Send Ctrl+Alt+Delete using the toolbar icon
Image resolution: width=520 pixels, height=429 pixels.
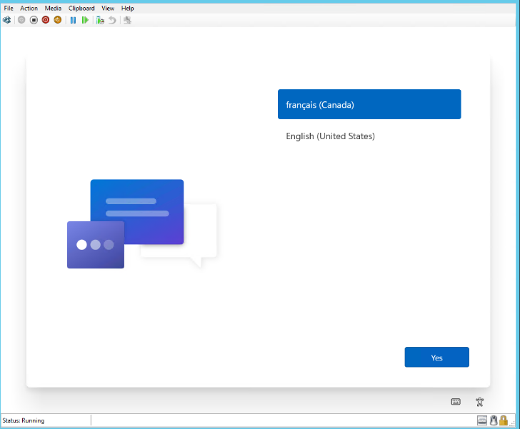click(7, 20)
